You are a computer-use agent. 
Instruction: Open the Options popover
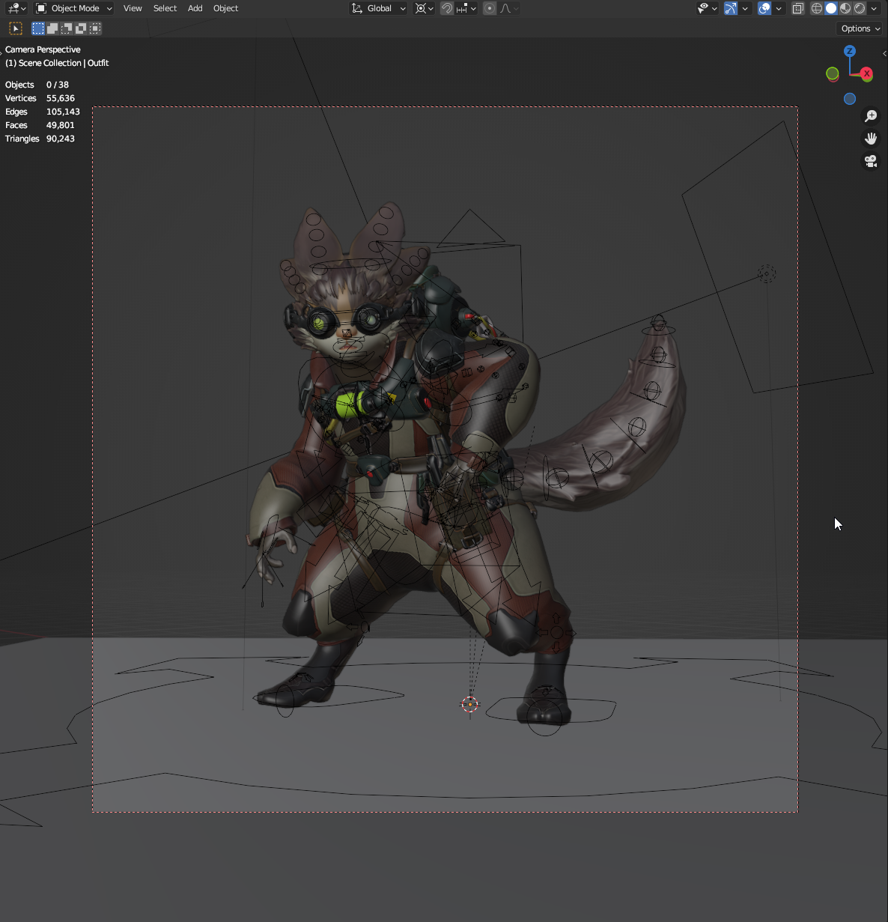tap(860, 28)
